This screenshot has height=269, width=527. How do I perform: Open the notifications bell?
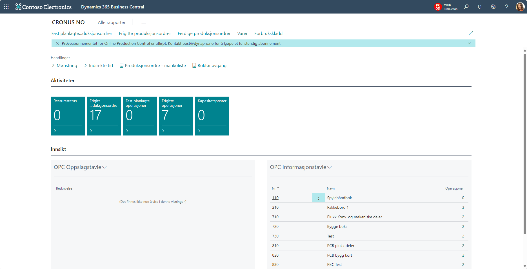point(480,7)
